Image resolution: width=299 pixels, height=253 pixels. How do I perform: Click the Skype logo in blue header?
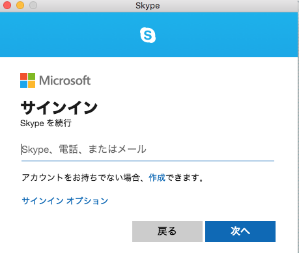[x=148, y=35]
